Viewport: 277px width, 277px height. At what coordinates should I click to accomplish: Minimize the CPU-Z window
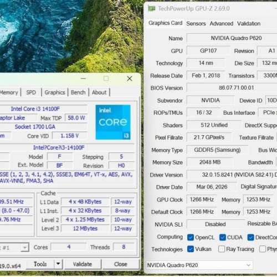click(x=83, y=79)
